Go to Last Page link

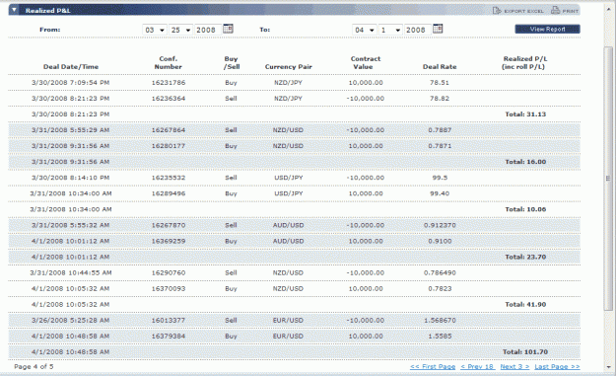pyautogui.click(x=557, y=366)
